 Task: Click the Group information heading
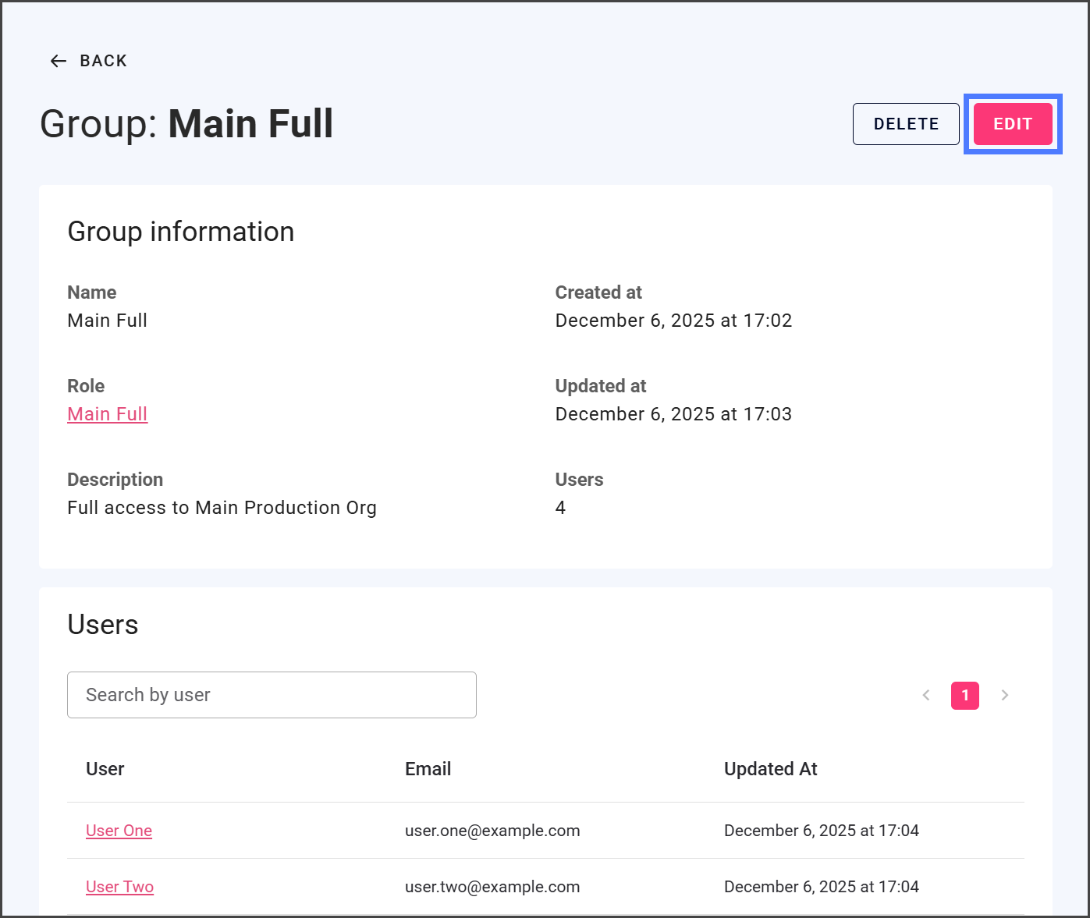pos(181,232)
